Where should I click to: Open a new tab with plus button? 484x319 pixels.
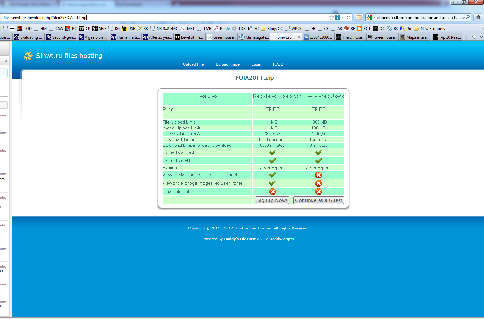474,37
